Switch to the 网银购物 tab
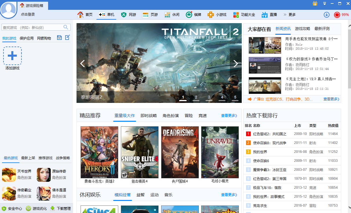The width and height of the screenshot is (351, 213). [x=44, y=38]
